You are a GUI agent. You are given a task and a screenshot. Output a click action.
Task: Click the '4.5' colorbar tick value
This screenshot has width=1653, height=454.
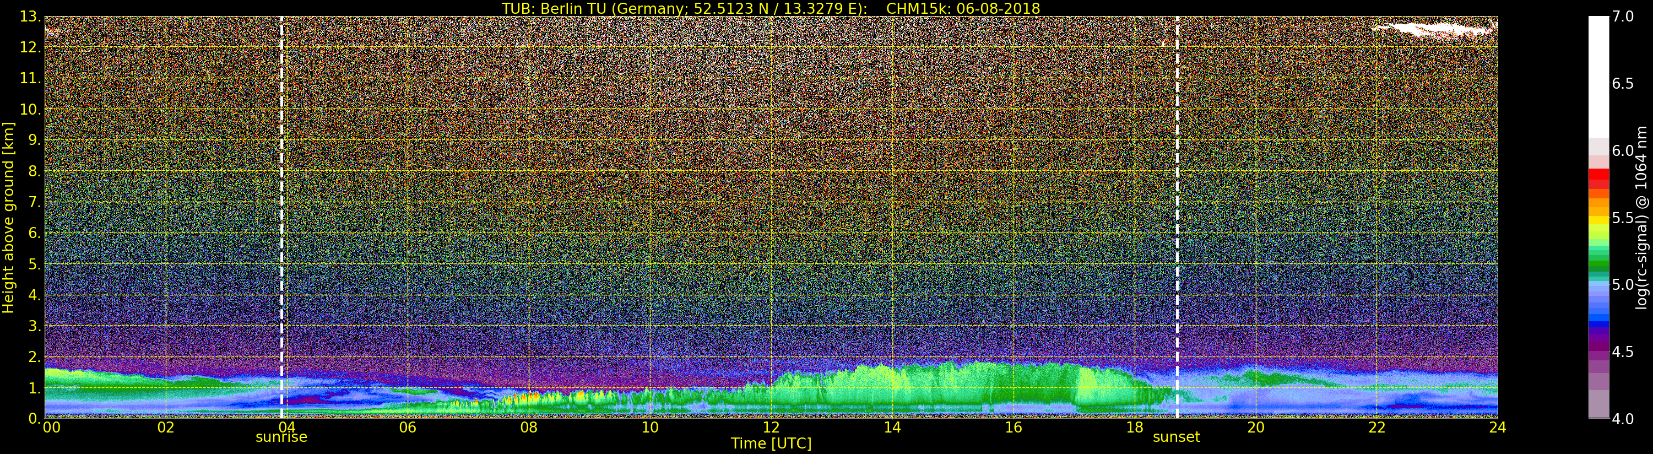[1623, 352]
